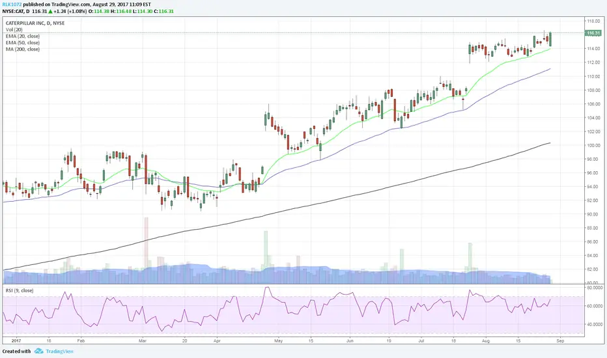Click the green up-arrow change indicator

tap(50, 11)
